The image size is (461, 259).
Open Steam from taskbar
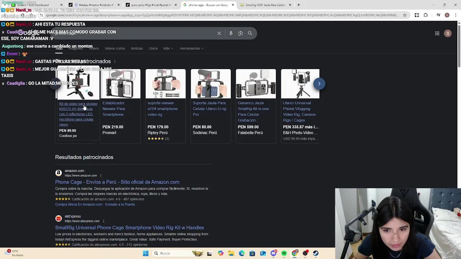(316, 254)
